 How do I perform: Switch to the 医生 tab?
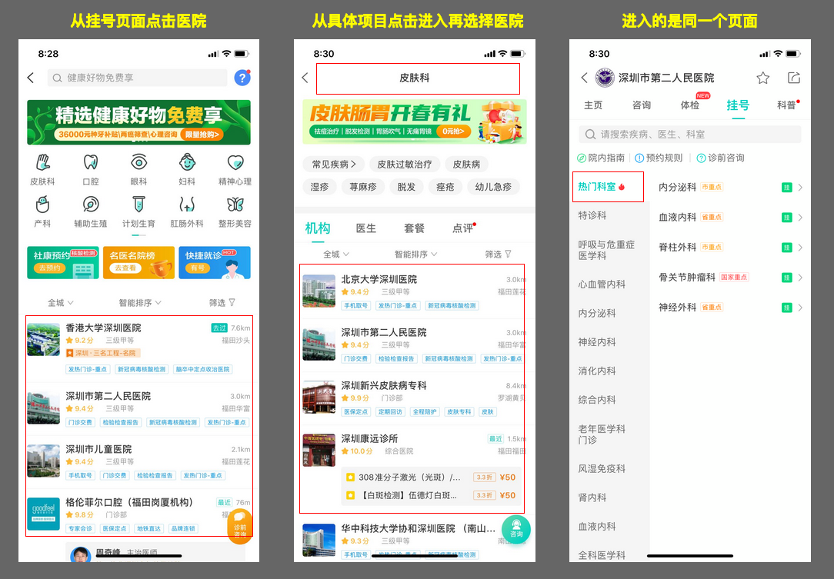click(365, 228)
